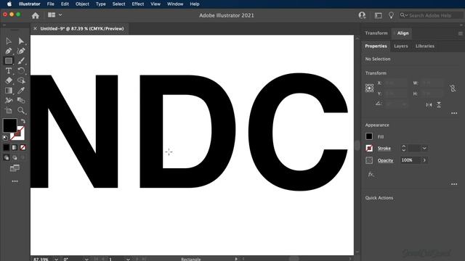
Task: Open Arrange Documents layout dropdown
Action: click(55, 14)
